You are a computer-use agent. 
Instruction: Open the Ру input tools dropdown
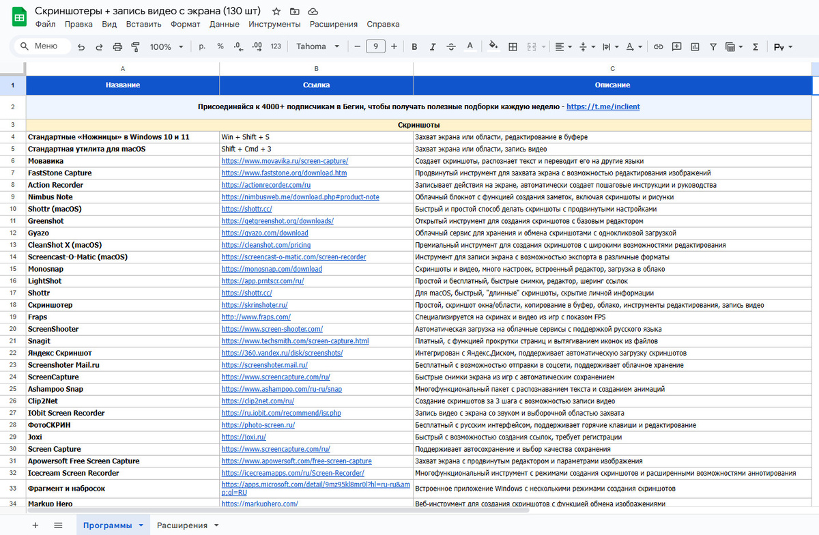coord(784,46)
